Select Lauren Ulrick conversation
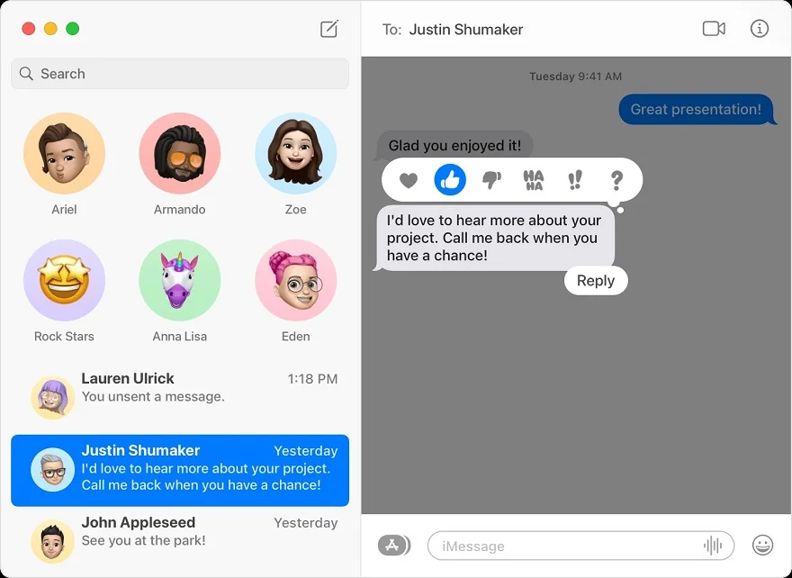The width and height of the screenshot is (792, 578). tap(180, 388)
